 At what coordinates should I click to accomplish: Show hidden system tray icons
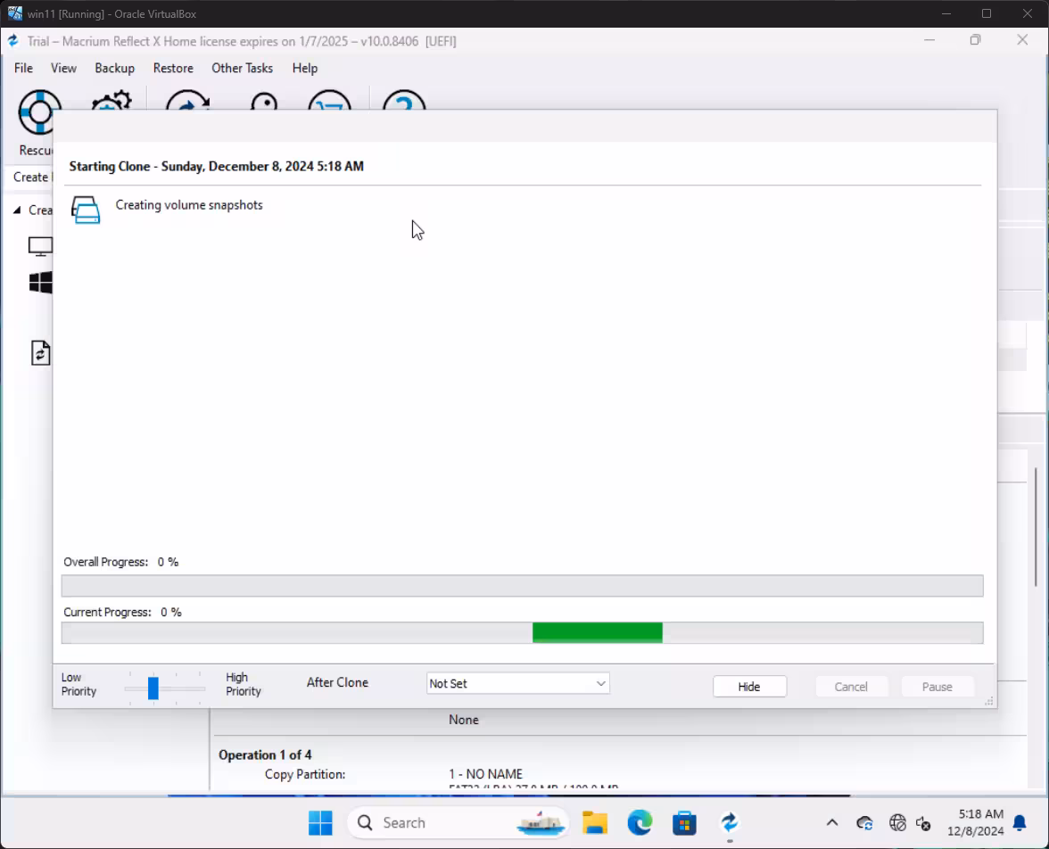[x=832, y=823]
